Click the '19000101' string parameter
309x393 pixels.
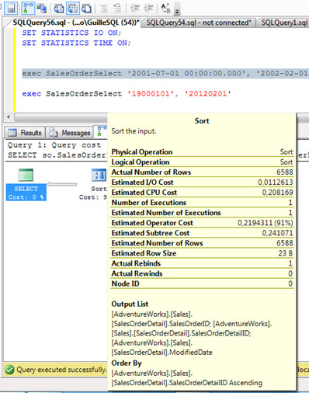tap(151, 93)
